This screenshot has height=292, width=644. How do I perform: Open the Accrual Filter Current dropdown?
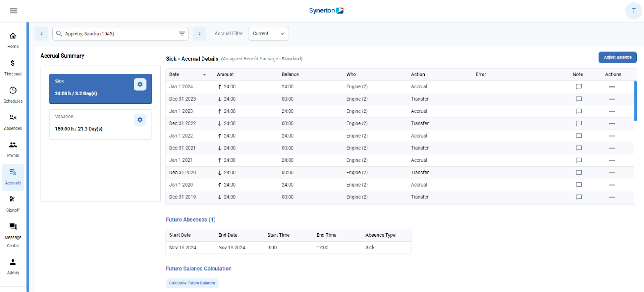pyautogui.click(x=268, y=34)
